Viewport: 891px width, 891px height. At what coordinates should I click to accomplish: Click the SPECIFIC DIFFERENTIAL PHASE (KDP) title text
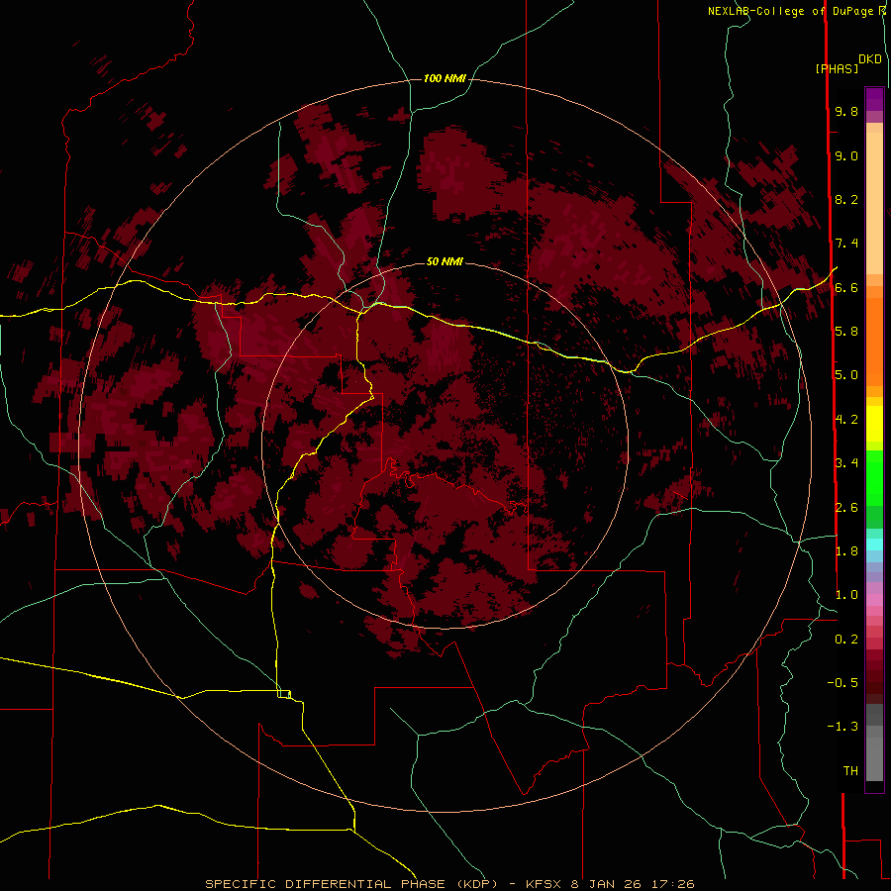coord(352,884)
